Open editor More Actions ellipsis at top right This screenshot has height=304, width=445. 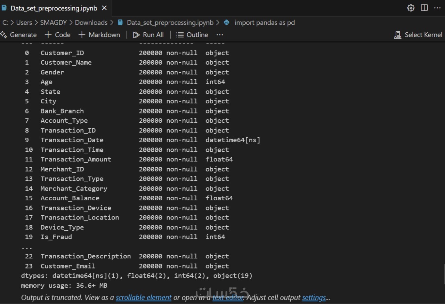437,8
